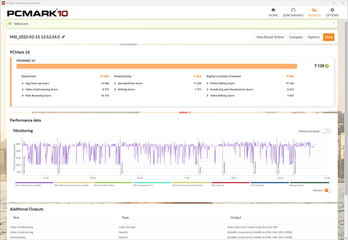
Task: Click the Output column header
Action: [x=235, y=218]
